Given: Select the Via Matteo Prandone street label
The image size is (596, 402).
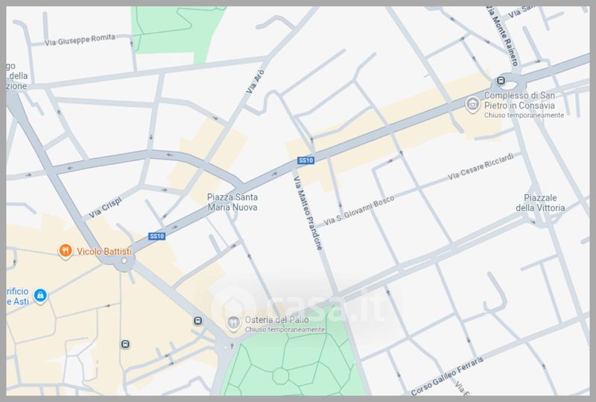Looking at the screenshot, I should pos(308,213).
